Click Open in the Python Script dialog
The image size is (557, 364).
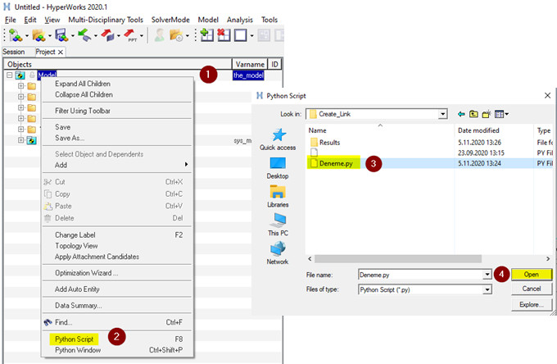coord(532,275)
